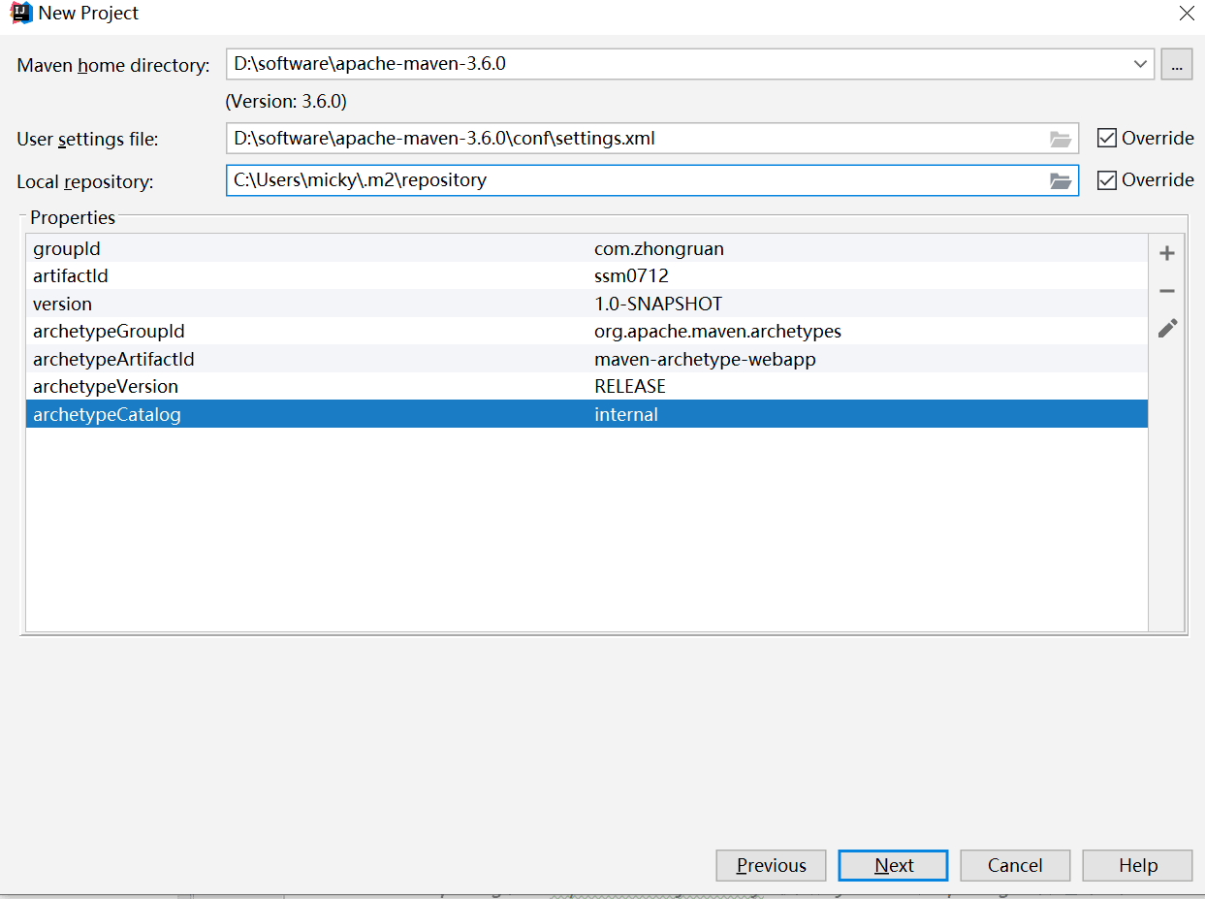Select the archetypeVersion property row
The width and height of the screenshot is (1205, 899).
tap(587, 386)
